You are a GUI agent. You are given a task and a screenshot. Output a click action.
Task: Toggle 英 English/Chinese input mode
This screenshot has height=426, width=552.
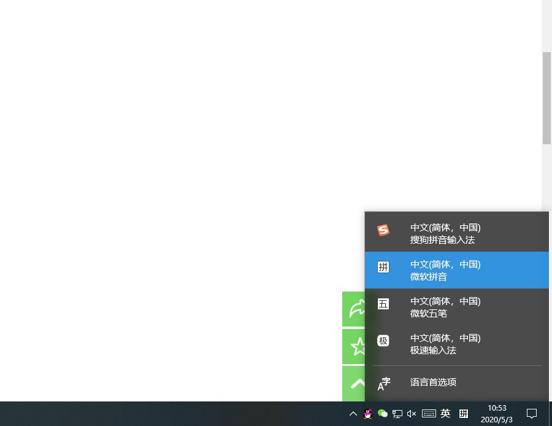pyautogui.click(x=445, y=413)
